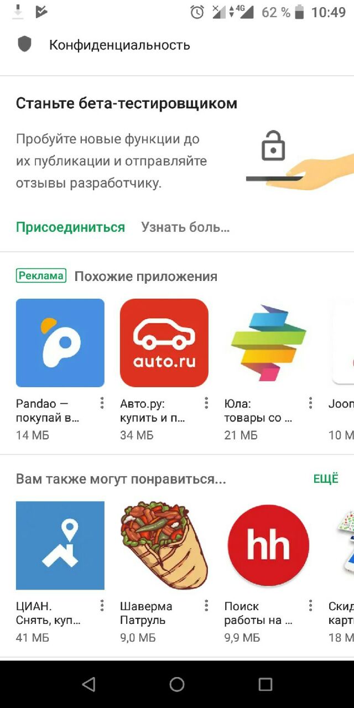354x708 pixels.
Task: Tap the Юла colorful app icon
Action: pos(268,343)
